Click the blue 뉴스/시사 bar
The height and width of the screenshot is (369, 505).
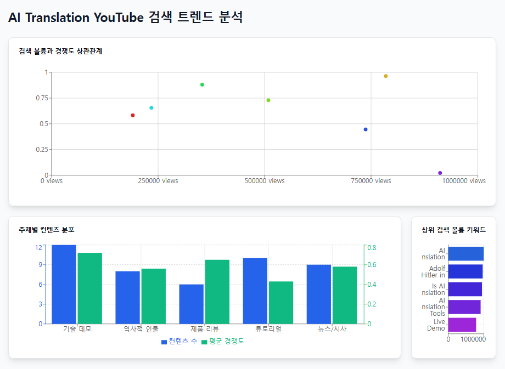(x=319, y=294)
